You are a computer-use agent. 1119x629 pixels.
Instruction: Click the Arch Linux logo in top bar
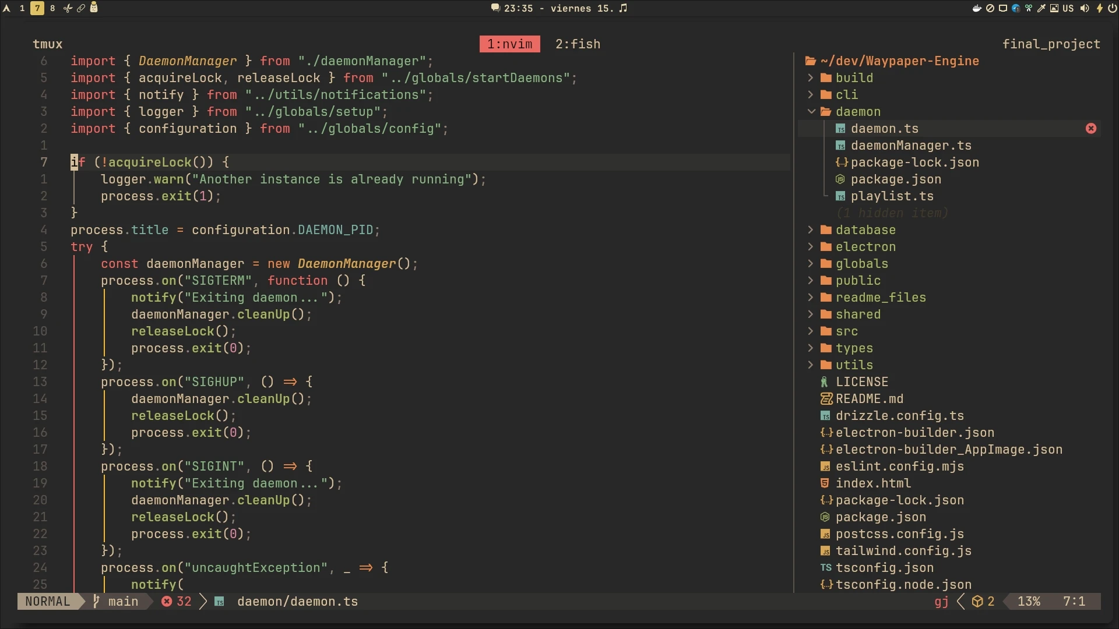point(7,8)
